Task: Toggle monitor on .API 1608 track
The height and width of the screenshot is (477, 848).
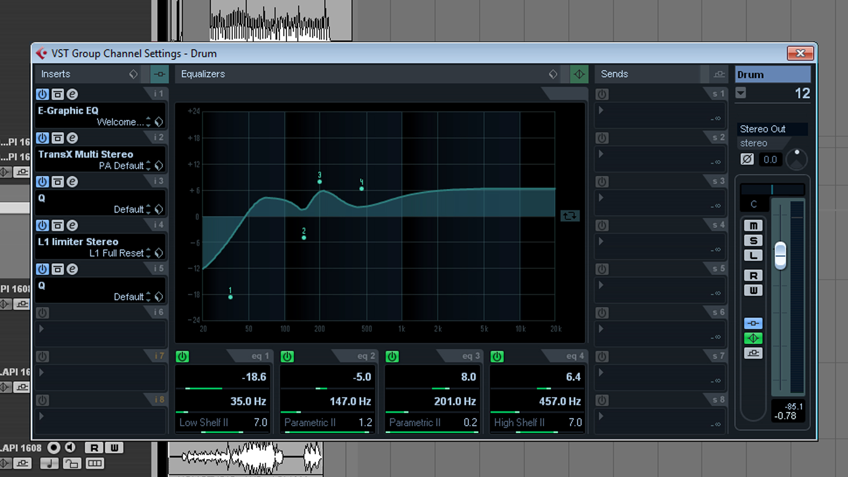Action: click(71, 448)
